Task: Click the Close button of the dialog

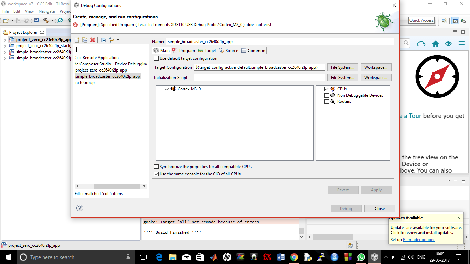Action: (x=380, y=209)
